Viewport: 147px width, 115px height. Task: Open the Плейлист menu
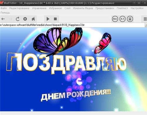tap(122, 8)
